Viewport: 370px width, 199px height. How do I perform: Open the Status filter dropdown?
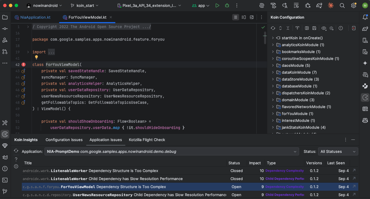pos(338,151)
